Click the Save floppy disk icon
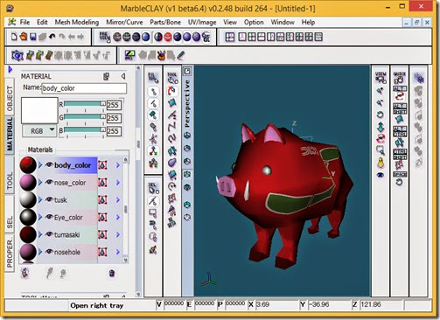Viewport: 440px width, 320px height. click(x=33, y=37)
